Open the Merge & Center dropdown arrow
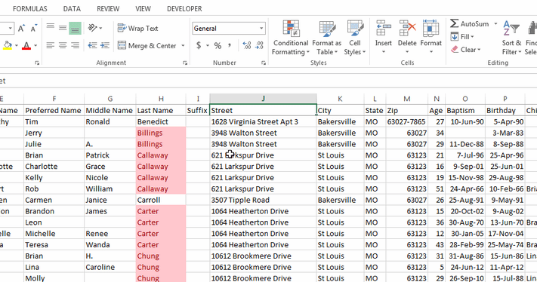The image size is (537, 282). 183,45
